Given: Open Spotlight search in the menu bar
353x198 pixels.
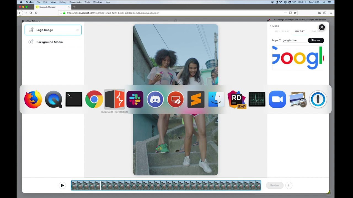Looking at the screenshot, I should click(x=324, y=2).
